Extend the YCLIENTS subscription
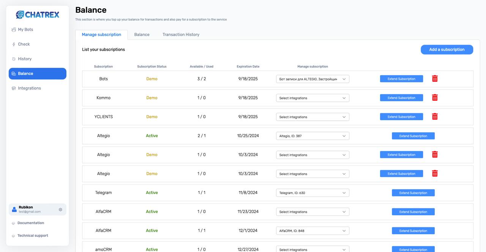This screenshot has width=486, height=252. 401,117
